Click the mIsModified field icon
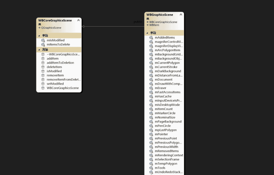Viewport: 274px width, 175px height. point(43,40)
